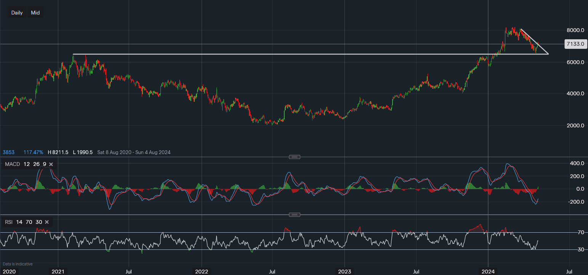Change the RSI overbought level 70 setting

click(x=29, y=222)
